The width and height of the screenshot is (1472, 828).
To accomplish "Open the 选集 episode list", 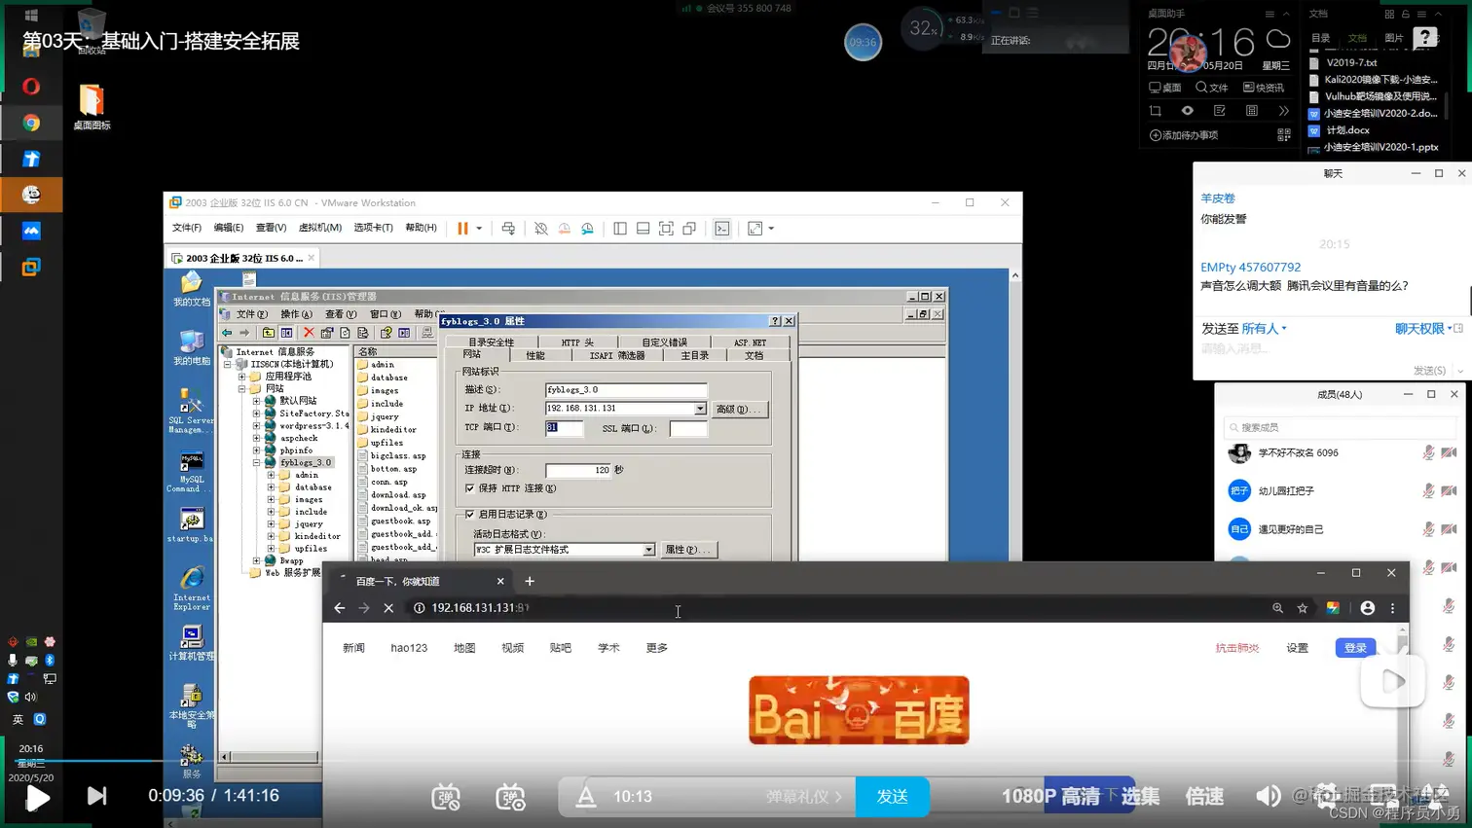I will pyautogui.click(x=1140, y=796).
